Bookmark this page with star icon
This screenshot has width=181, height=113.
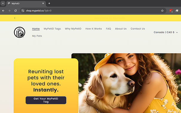(162, 11)
